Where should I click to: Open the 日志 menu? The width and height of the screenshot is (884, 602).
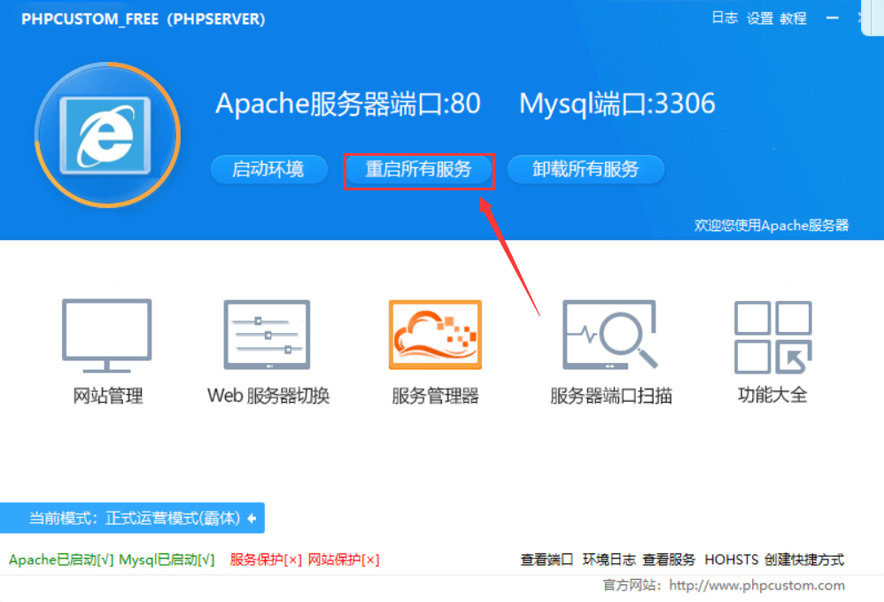coord(725,18)
